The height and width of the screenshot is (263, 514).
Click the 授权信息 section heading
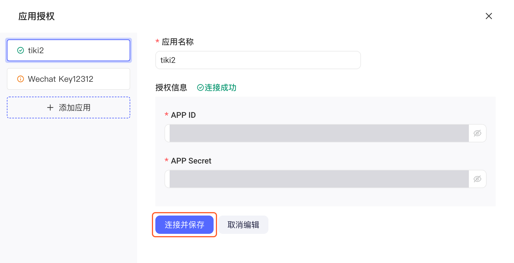coord(171,87)
